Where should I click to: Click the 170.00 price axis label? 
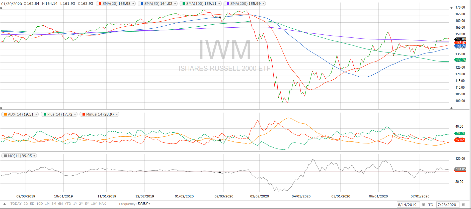coord(460,8)
